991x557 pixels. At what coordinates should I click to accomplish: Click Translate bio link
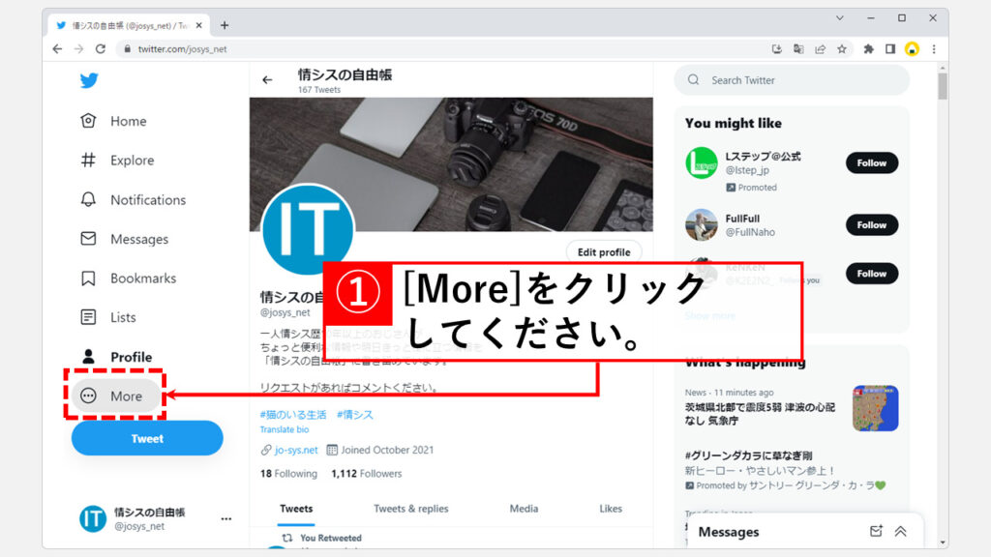click(285, 429)
